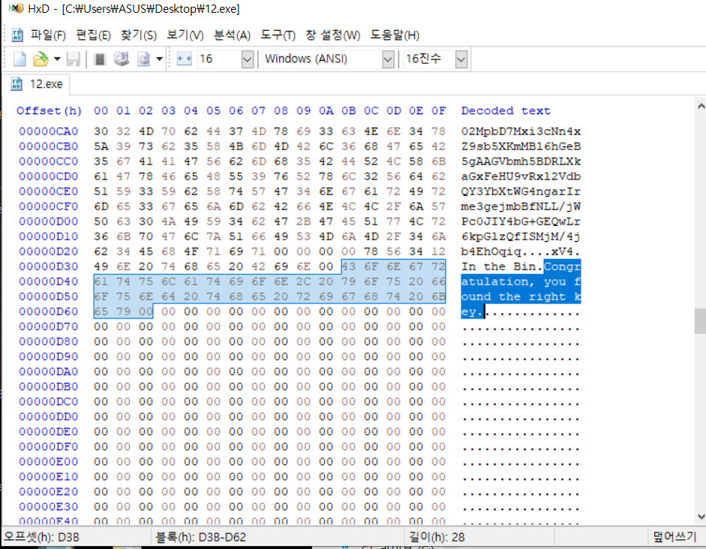Click scrollbar down arrow
This screenshot has width=706, height=549.
[x=700, y=517]
